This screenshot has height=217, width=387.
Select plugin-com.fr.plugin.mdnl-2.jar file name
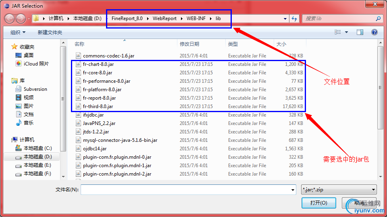pyautogui.click(x=117, y=174)
